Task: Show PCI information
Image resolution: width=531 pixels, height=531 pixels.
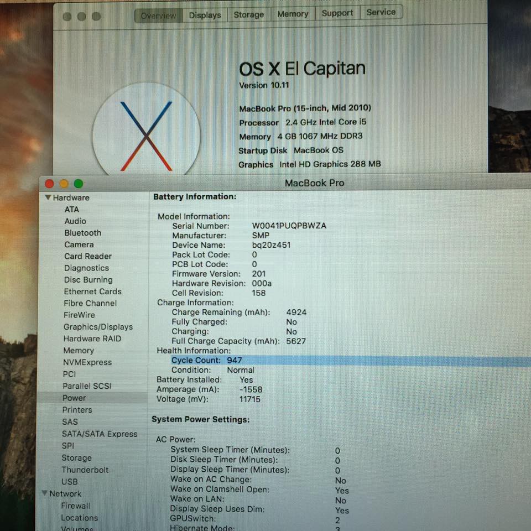Action: (x=69, y=374)
